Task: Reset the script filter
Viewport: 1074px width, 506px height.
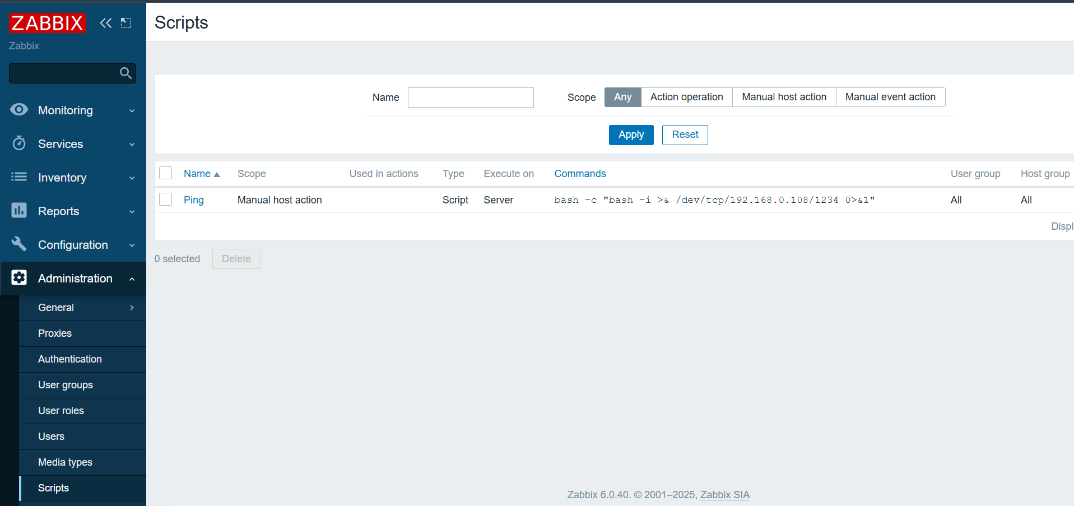Action: [685, 134]
